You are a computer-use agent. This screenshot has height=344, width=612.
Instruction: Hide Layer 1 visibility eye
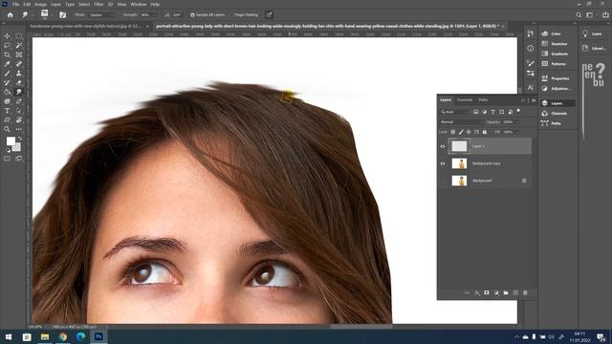coord(443,146)
